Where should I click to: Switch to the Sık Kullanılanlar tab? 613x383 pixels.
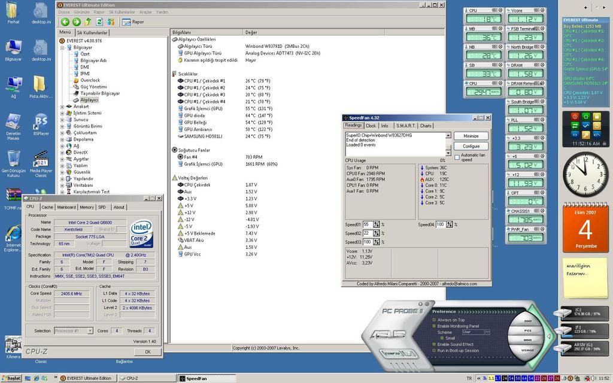[92, 33]
